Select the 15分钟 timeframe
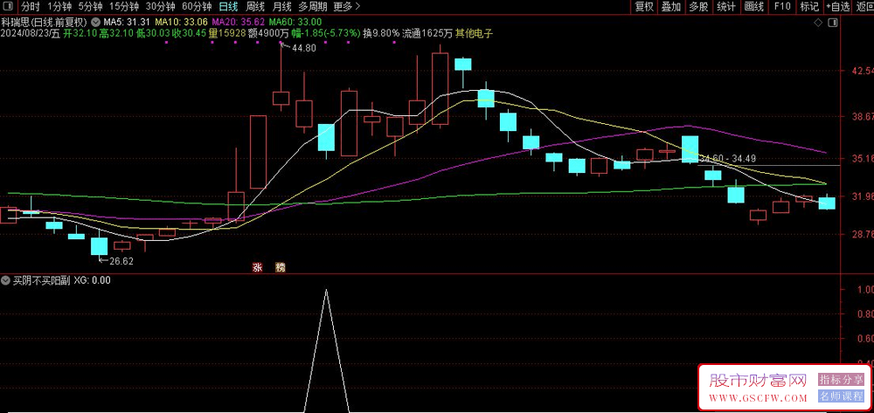Viewport: 874px width, 413px height. click(x=122, y=7)
